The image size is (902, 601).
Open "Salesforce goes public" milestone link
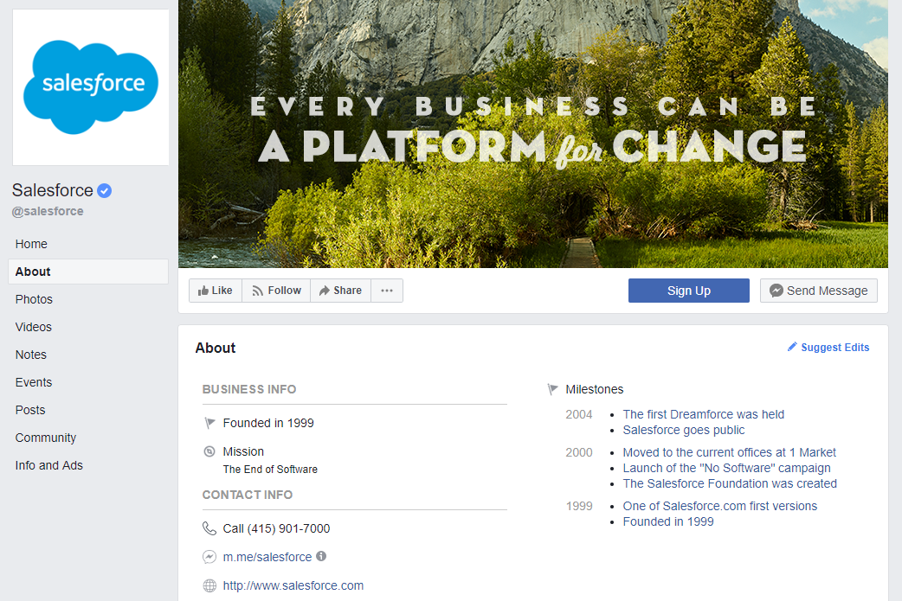[684, 430]
